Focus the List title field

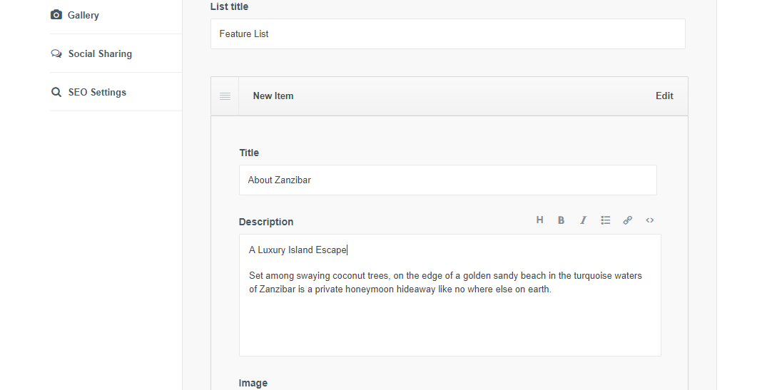[447, 34]
